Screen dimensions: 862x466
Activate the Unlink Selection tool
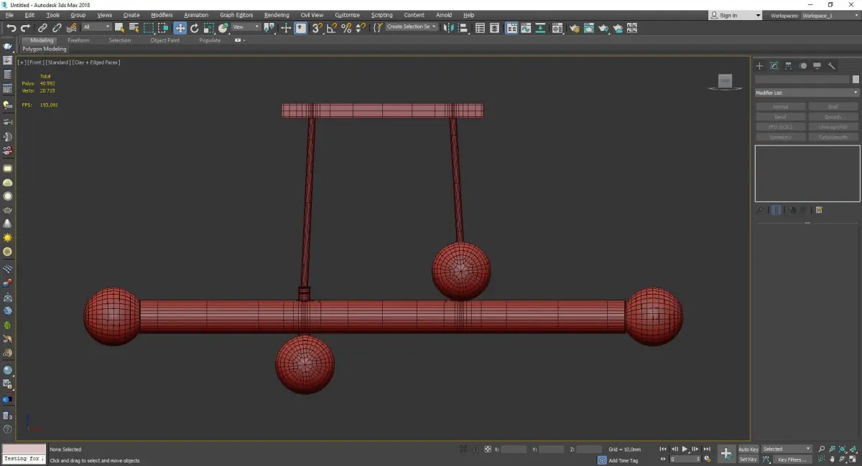click(x=57, y=28)
